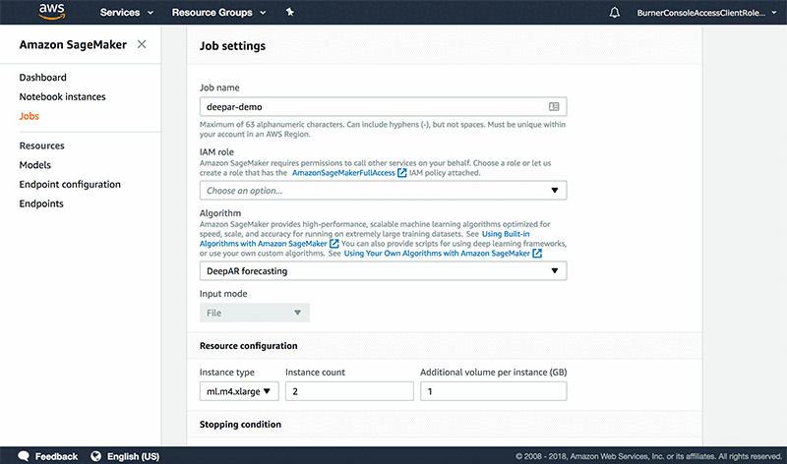Open the Resource Groups menu
This screenshot has height=464, width=787.
(x=218, y=13)
